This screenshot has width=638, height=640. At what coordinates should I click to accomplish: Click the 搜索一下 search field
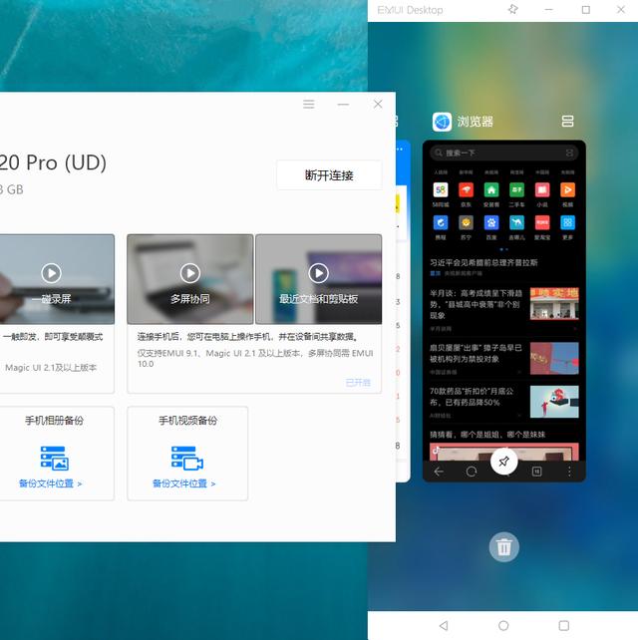[x=503, y=153]
